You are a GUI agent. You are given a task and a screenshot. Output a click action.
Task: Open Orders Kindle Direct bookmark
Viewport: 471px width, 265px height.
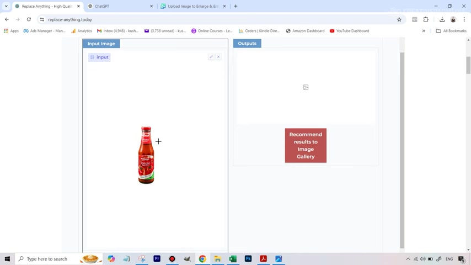[x=259, y=31]
